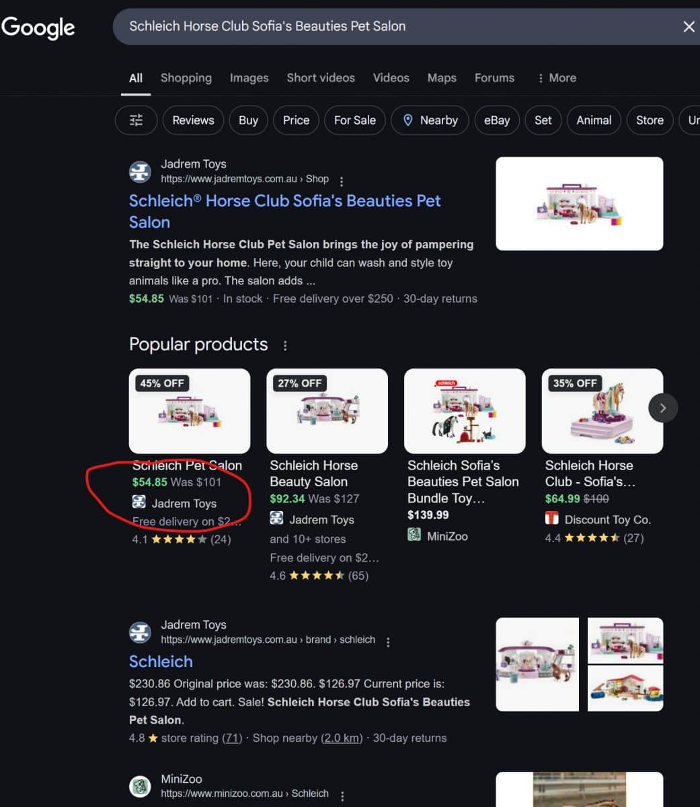Switch to the Shopping tab

(186, 78)
